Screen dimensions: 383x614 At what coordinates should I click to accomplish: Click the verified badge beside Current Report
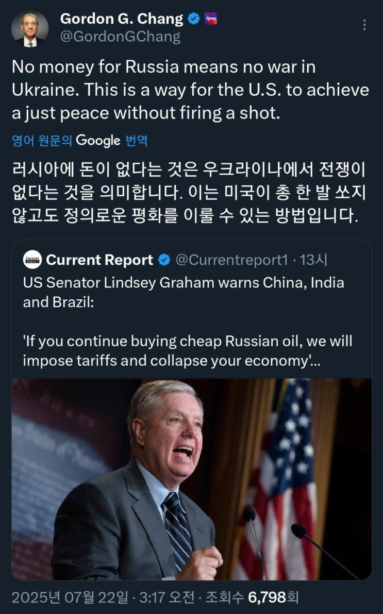click(x=164, y=261)
